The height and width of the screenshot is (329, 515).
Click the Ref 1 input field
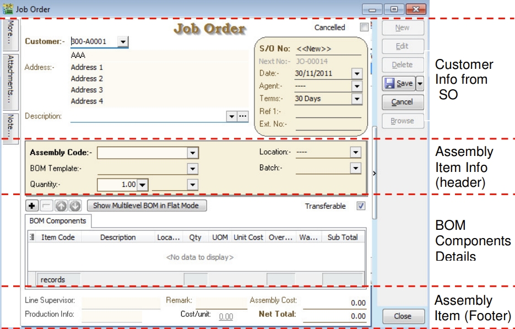[x=328, y=112]
